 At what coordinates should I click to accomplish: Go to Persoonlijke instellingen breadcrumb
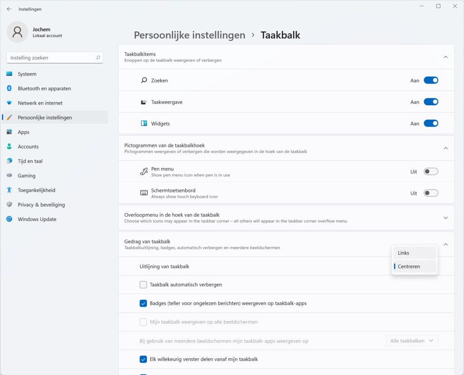(x=190, y=35)
